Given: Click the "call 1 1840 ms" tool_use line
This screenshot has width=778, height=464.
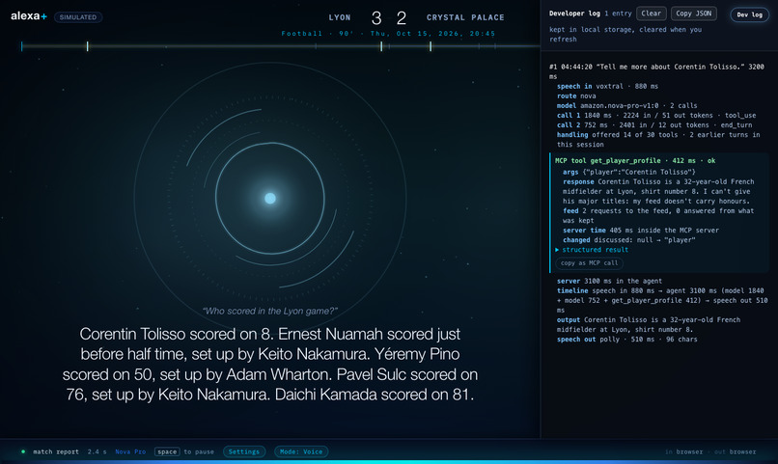Looking at the screenshot, I should [656, 116].
